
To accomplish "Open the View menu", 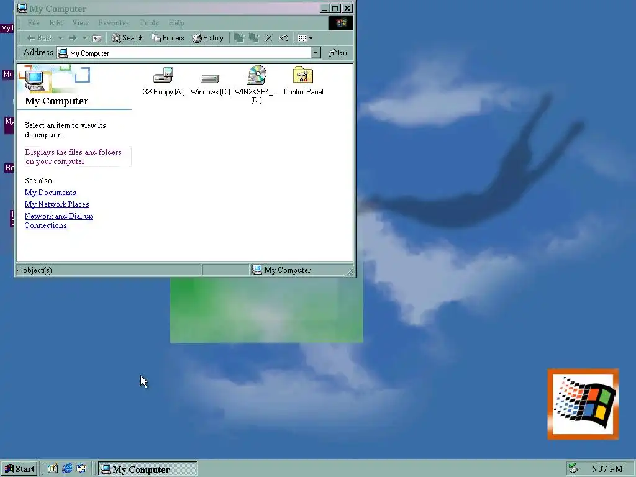I will click(80, 23).
